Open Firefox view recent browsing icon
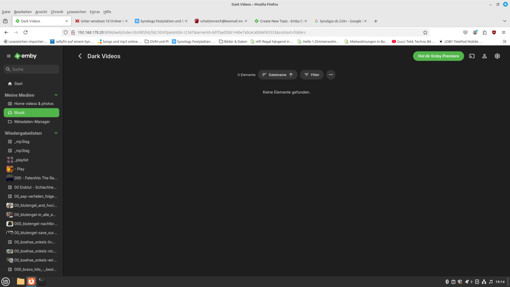Viewport: 510px width, 287px height. (x=5, y=21)
